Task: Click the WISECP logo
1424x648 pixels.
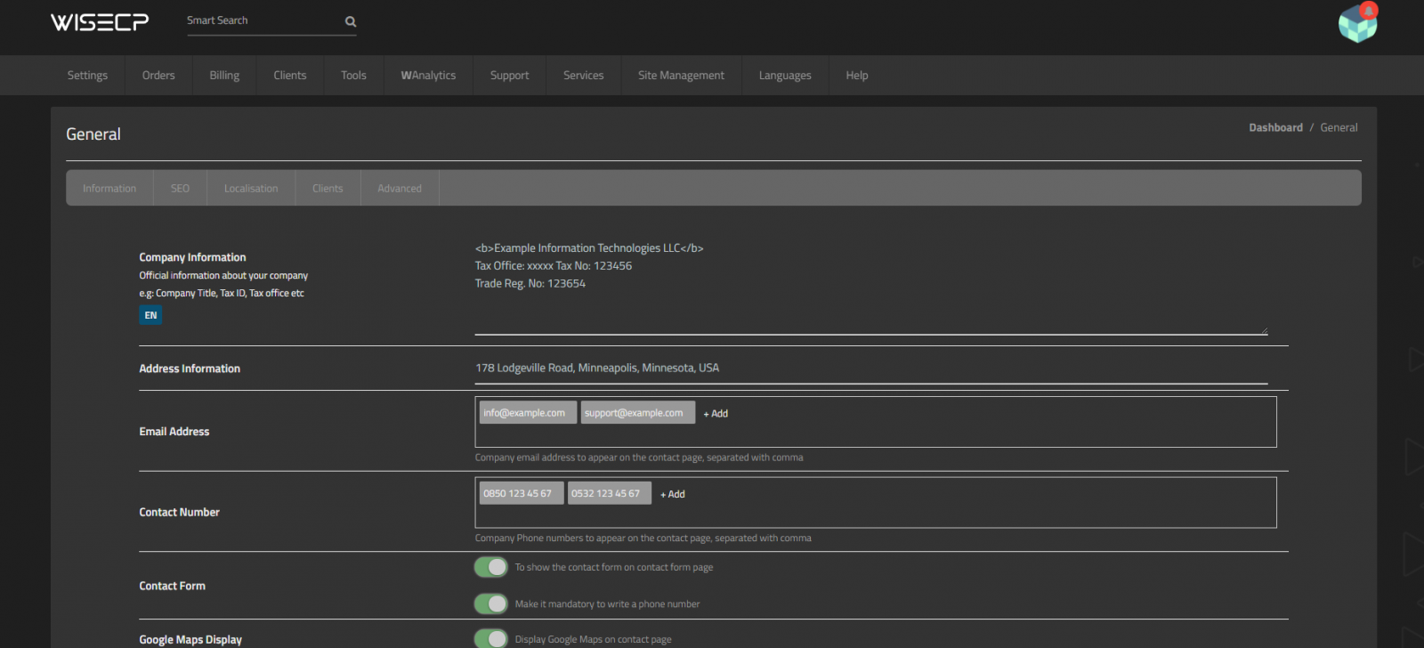Action: click(x=99, y=22)
